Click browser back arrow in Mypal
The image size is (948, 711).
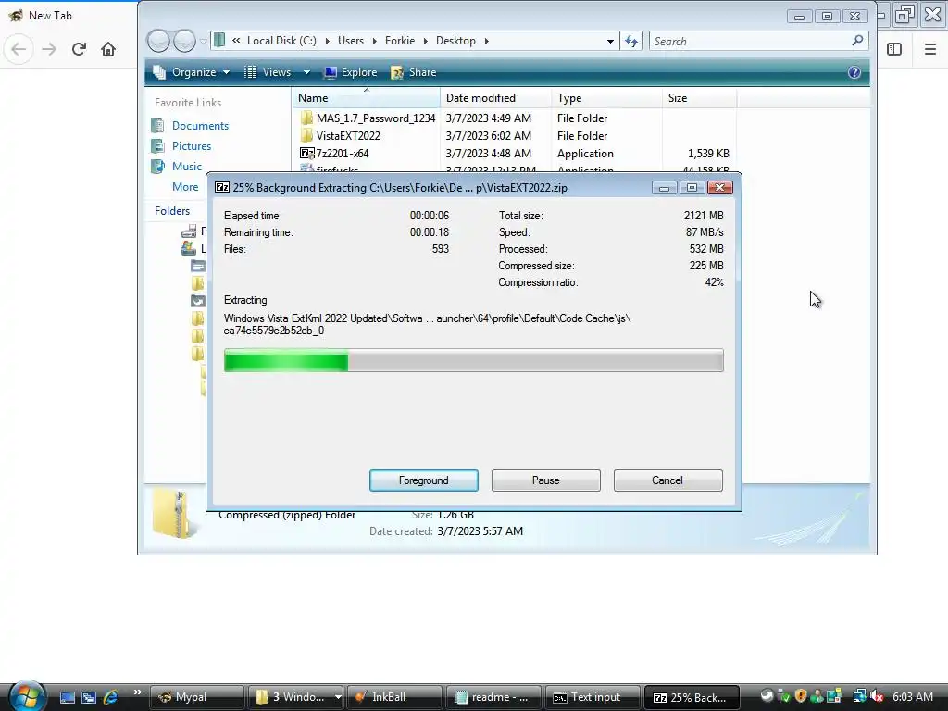tap(19, 49)
